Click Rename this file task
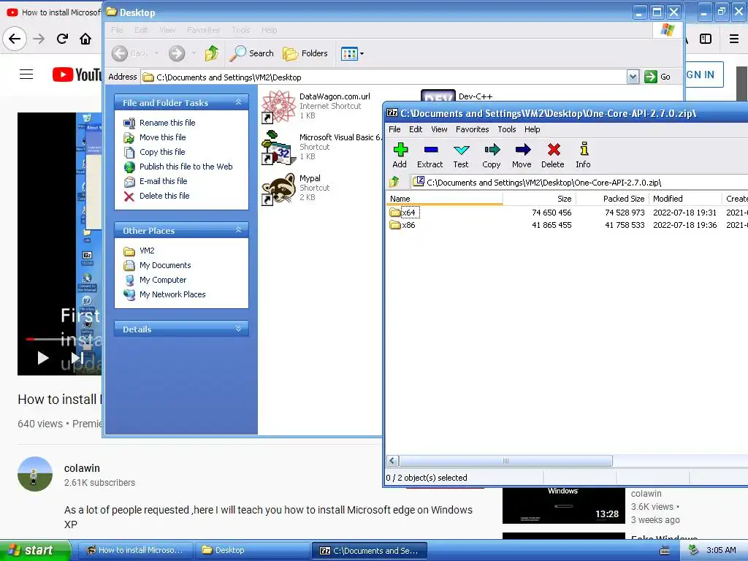 (160, 123)
